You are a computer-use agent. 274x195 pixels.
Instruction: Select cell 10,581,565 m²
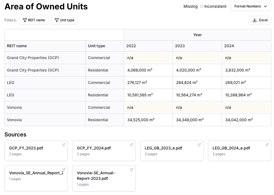coord(148,95)
